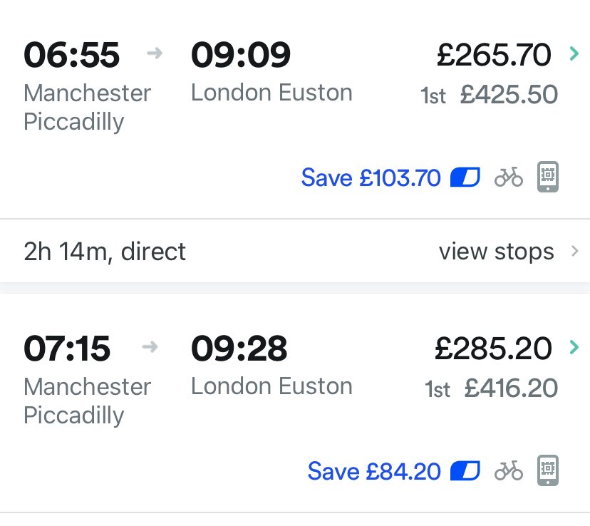Viewport: 590px width, 526px height.
Task: Tap arrow between 07:15 and 09:28
Action: [x=150, y=348]
